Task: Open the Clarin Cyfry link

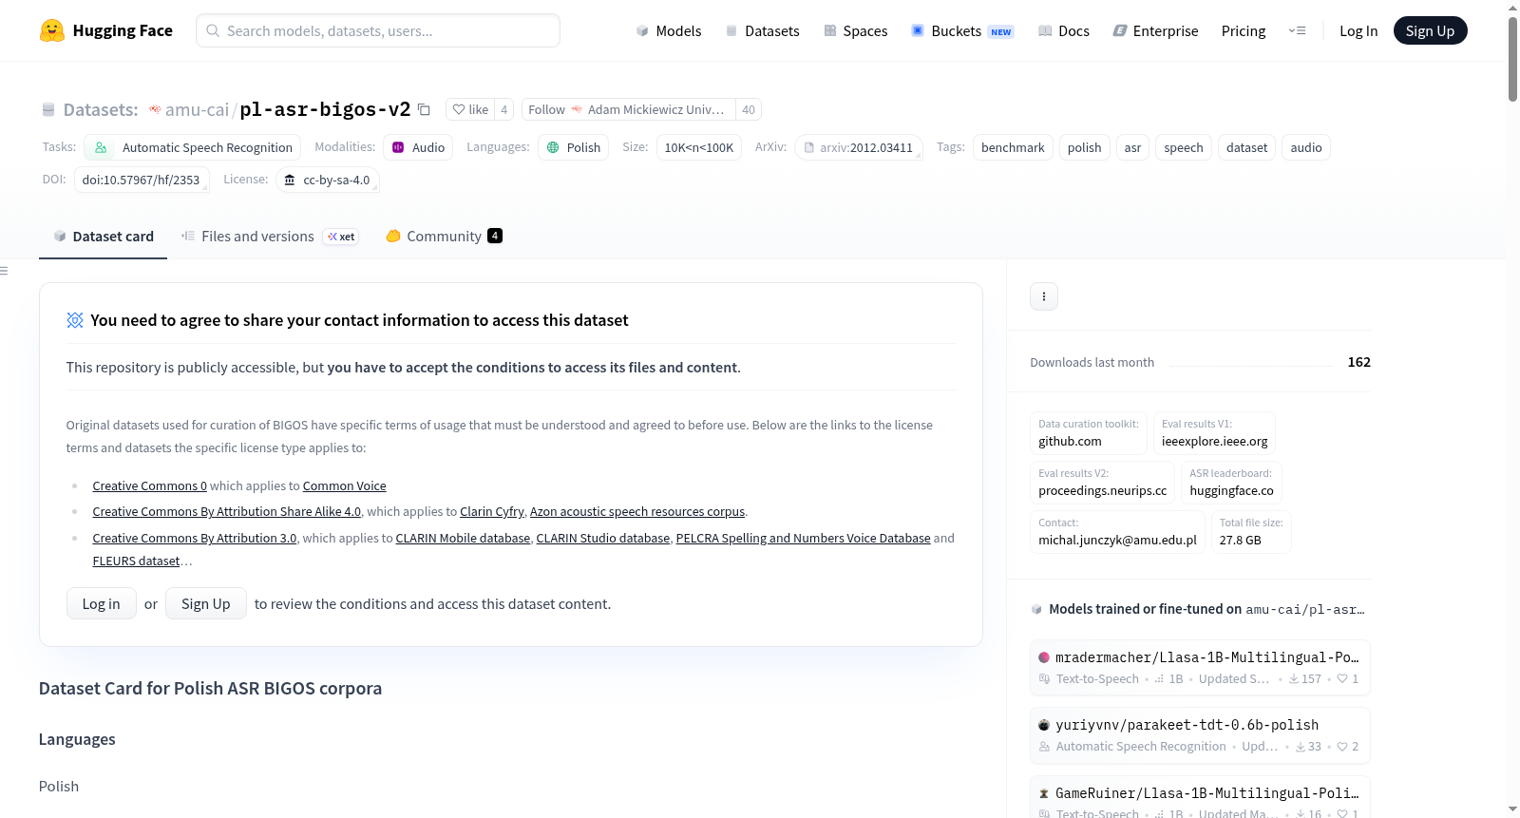Action: coord(492,511)
